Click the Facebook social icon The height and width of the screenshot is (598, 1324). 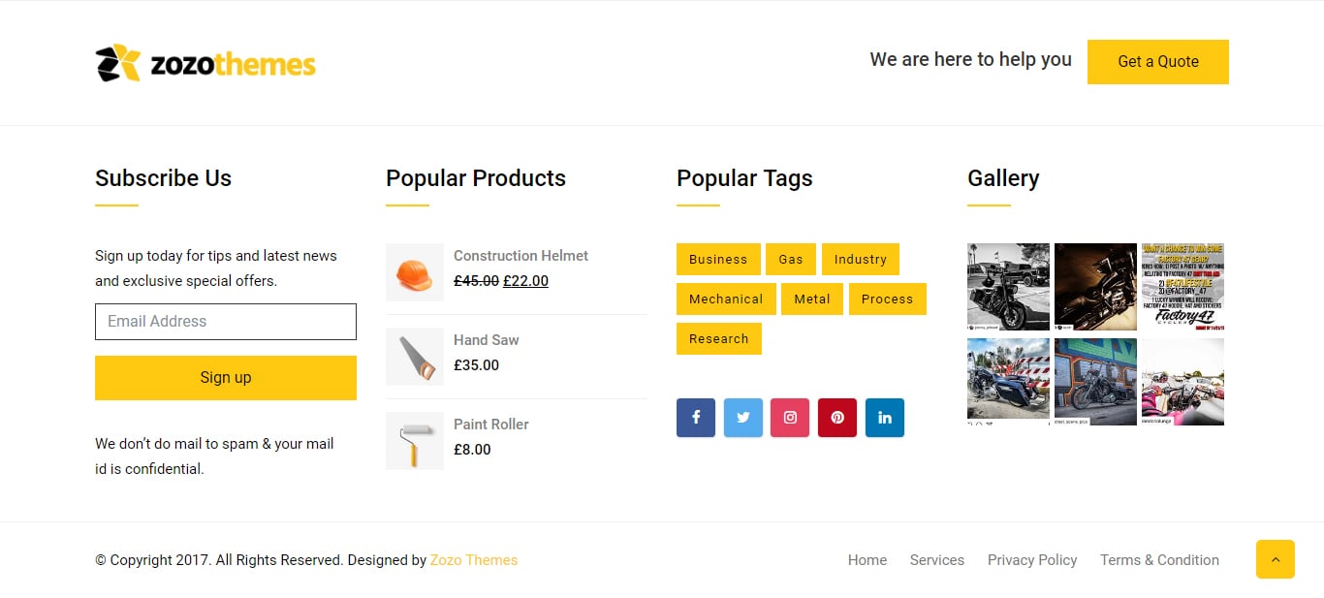(695, 418)
